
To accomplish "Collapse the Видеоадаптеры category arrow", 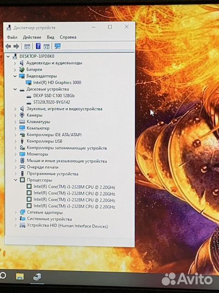I will [15, 77].
